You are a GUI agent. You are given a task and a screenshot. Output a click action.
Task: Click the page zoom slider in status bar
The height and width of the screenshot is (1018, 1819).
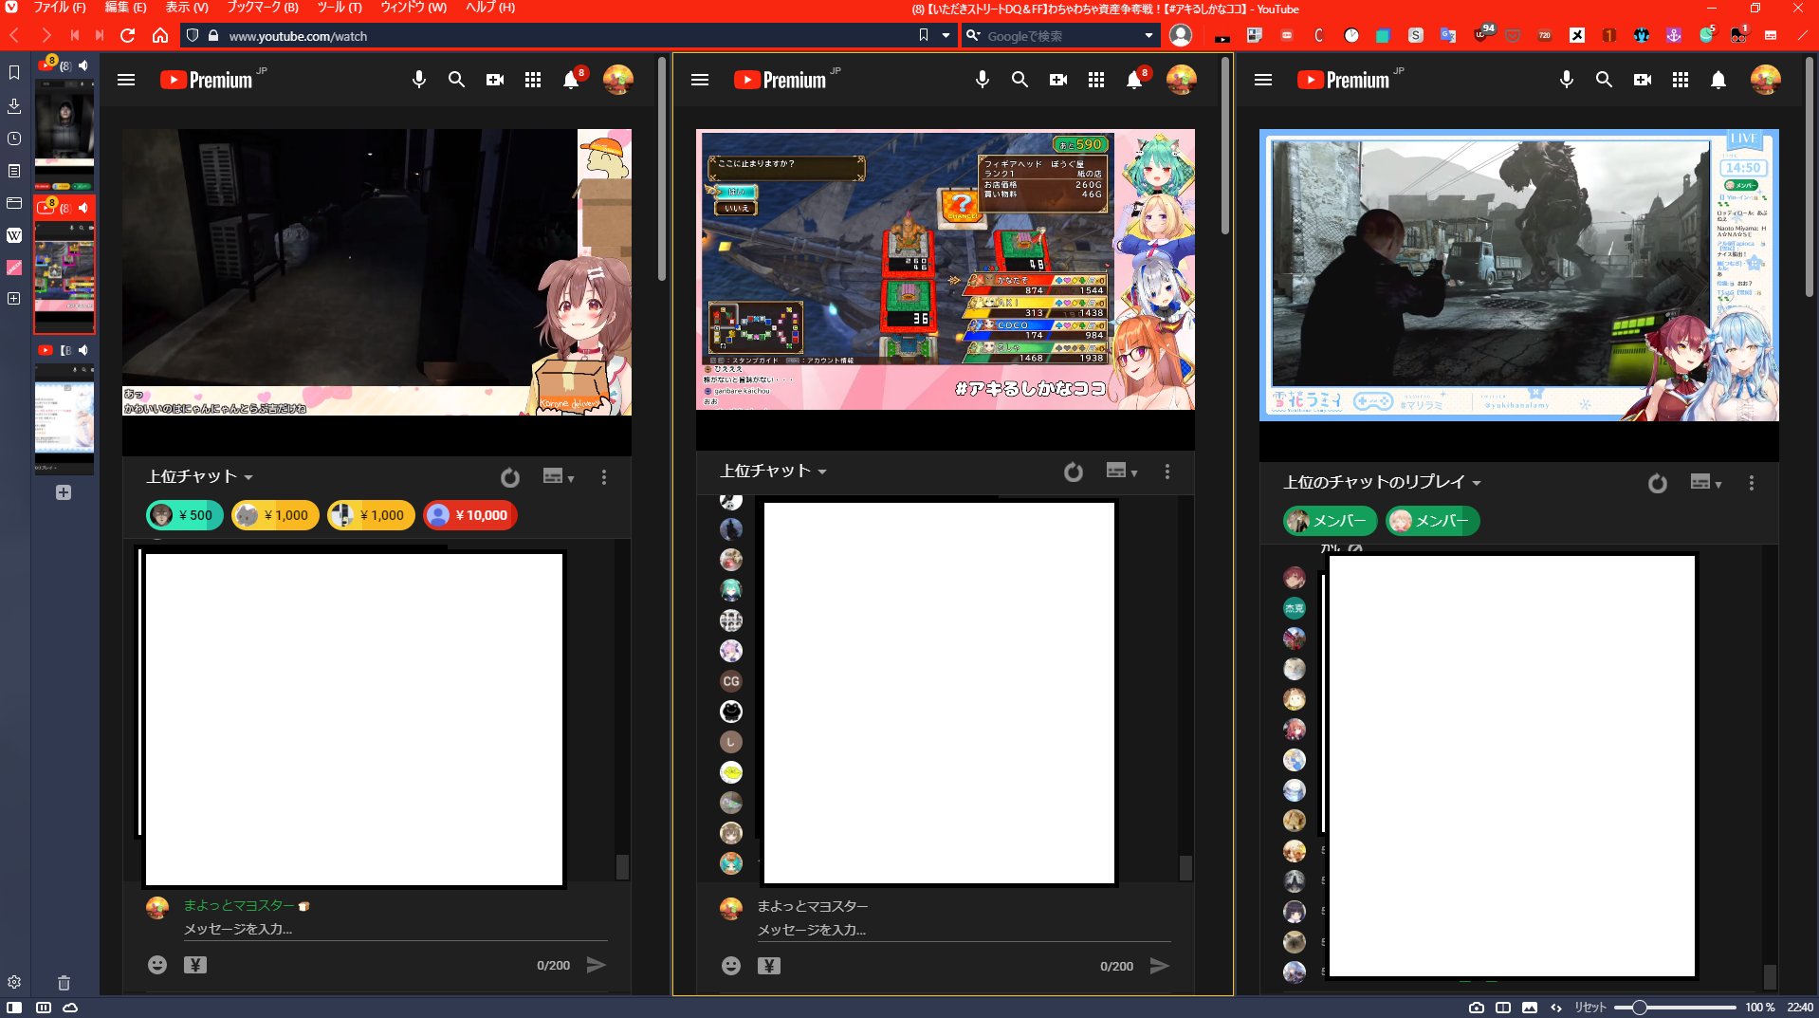point(1675,1008)
